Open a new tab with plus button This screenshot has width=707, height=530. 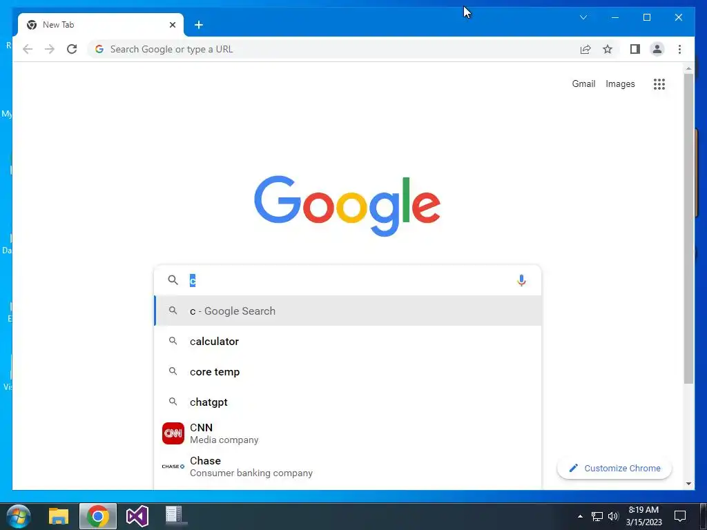199,25
